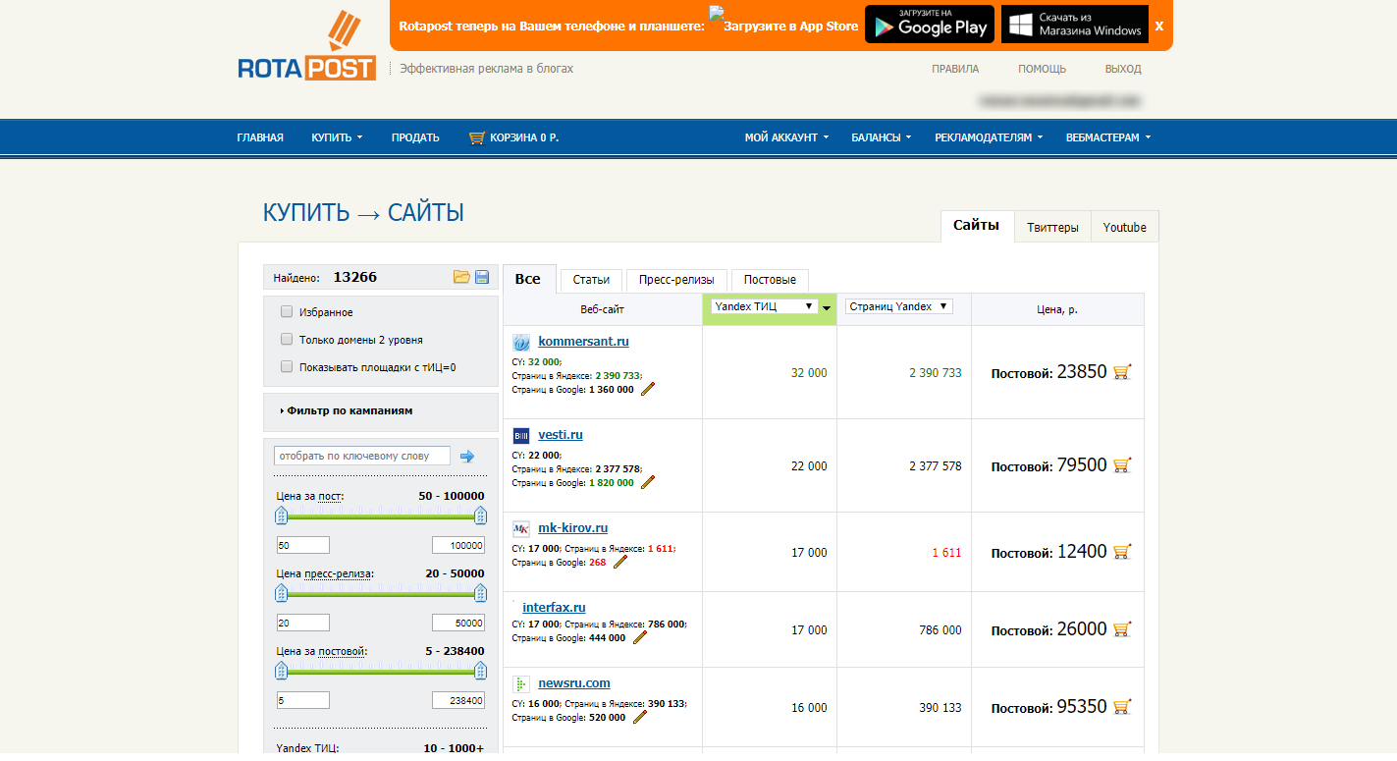1397x761 pixels.
Task: Click the pencil icon in mk-kirov.ru row
Action: click(x=620, y=563)
